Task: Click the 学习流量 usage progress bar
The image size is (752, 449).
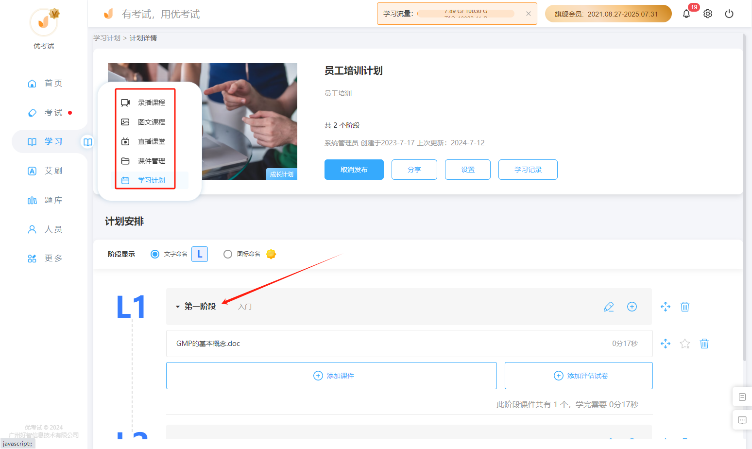Action: click(466, 14)
